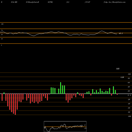Click the CULP ticker symbol in header
Viewport: 132px width, 132px height.
point(88,2)
